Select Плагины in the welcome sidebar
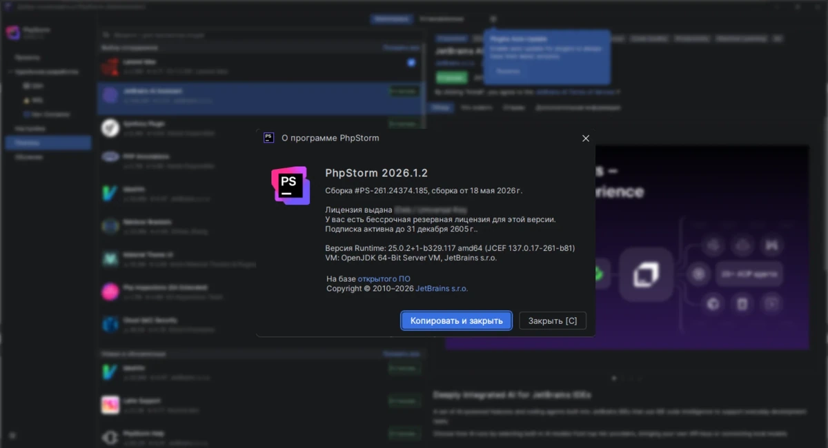This screenshot has width=828, height=448. (48, 143)
